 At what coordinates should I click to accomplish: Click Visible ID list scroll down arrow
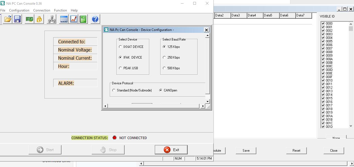[x=351, y=126]
